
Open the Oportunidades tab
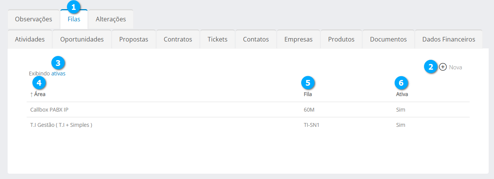[82, 39]
